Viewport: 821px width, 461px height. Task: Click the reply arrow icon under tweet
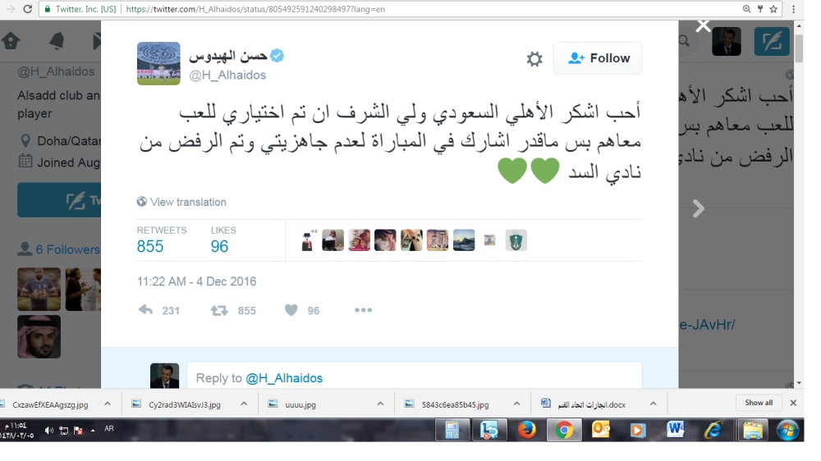pos(145,310)
